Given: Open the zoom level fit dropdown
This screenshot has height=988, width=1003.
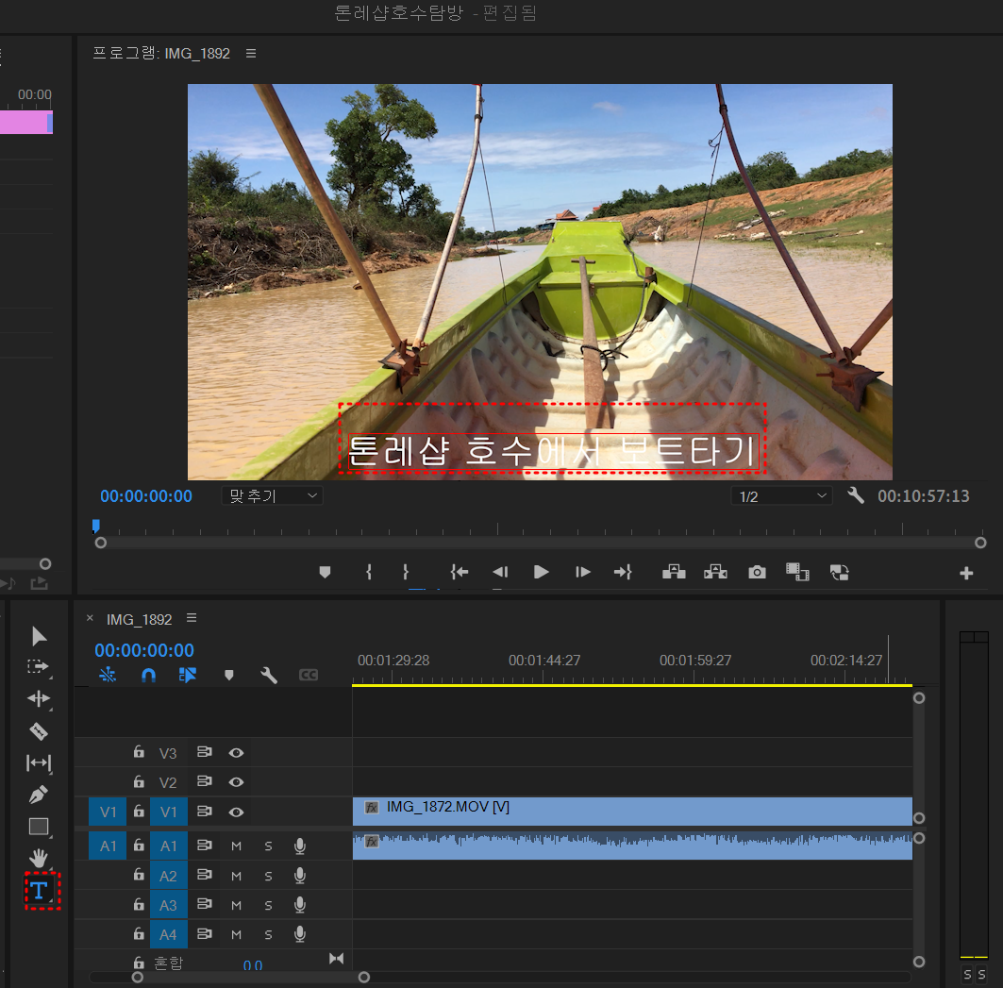Looking at the screenshot, I should click(273, 496).
